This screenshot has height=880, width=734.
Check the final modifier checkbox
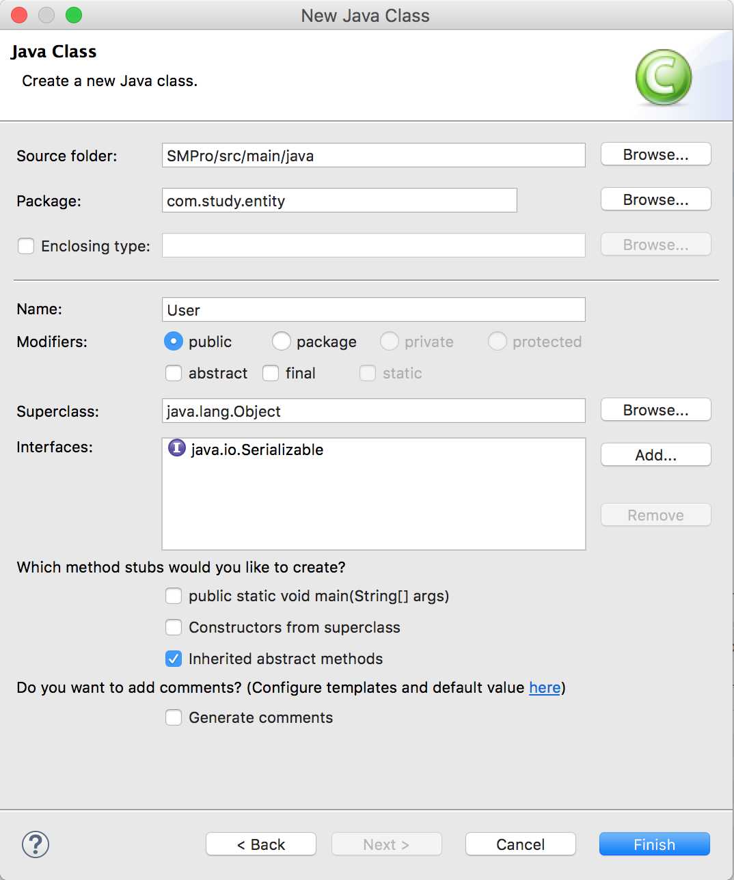(271, 373)
